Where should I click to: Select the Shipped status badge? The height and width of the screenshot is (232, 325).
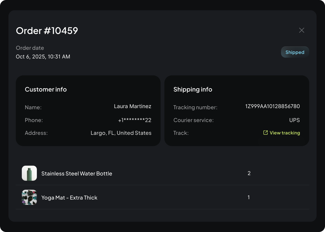[x=295, y=52]
